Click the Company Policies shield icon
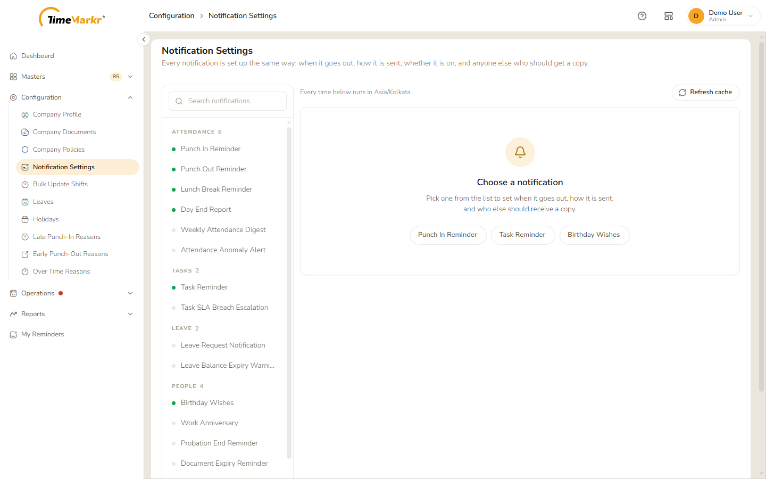Image resolution: width=766 pixels, height=479 pixels. pyautogui.click(x=25, y=150)
